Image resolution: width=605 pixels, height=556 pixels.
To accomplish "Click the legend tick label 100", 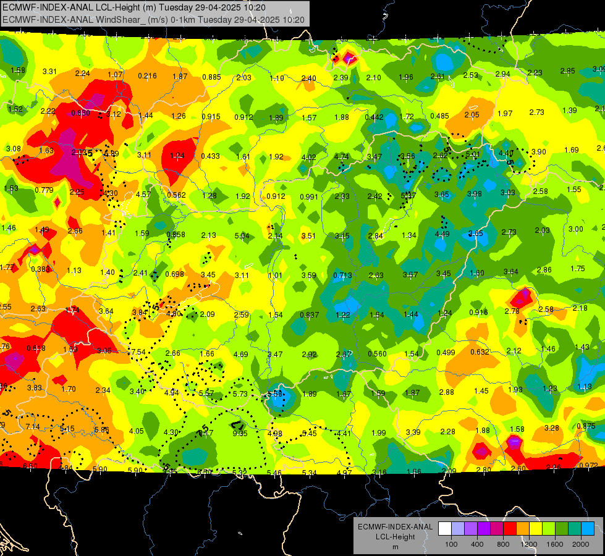I will click(452, 544).
